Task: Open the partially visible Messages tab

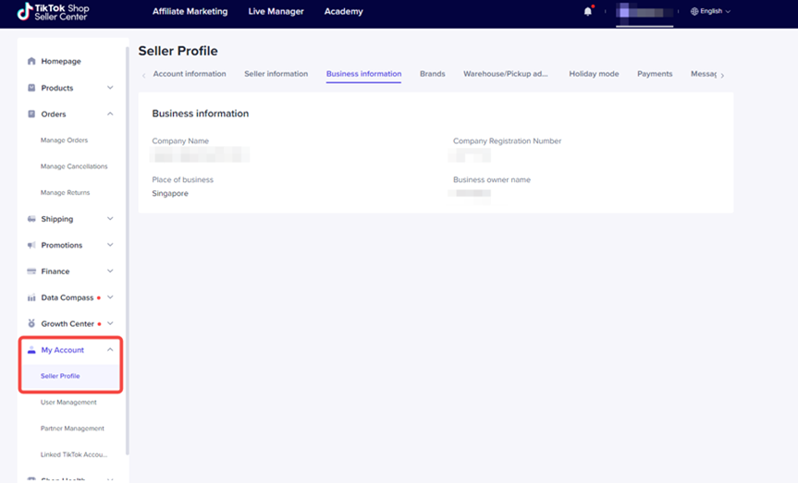Action: pyautogui.click(x=704, y=74)
